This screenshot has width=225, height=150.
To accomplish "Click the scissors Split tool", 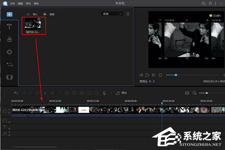I will tap(45, 93).
